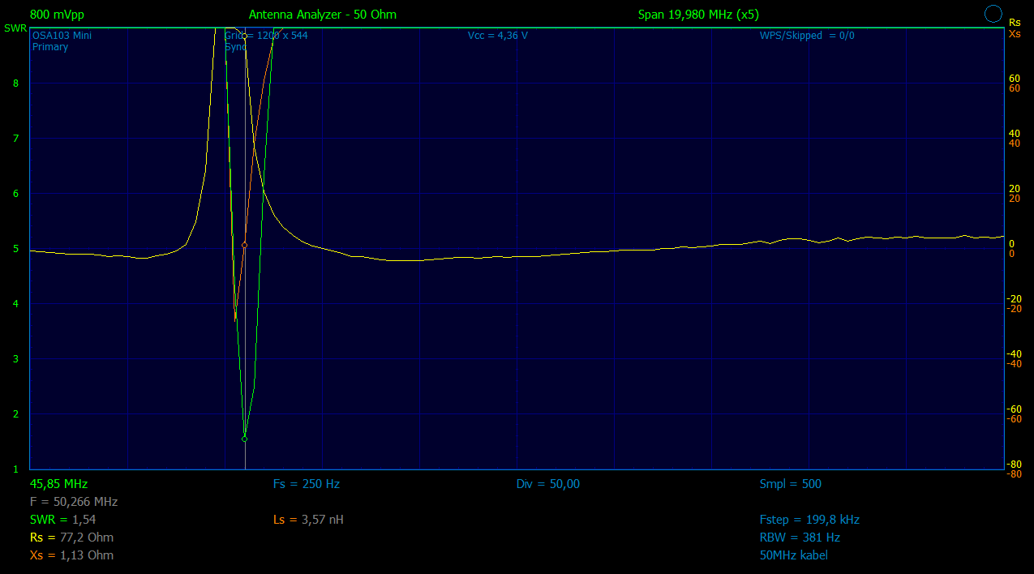Click the SWR minimum marker on the green curve
The width and height of the screenshot is (1034, 574).
(244, 439)
